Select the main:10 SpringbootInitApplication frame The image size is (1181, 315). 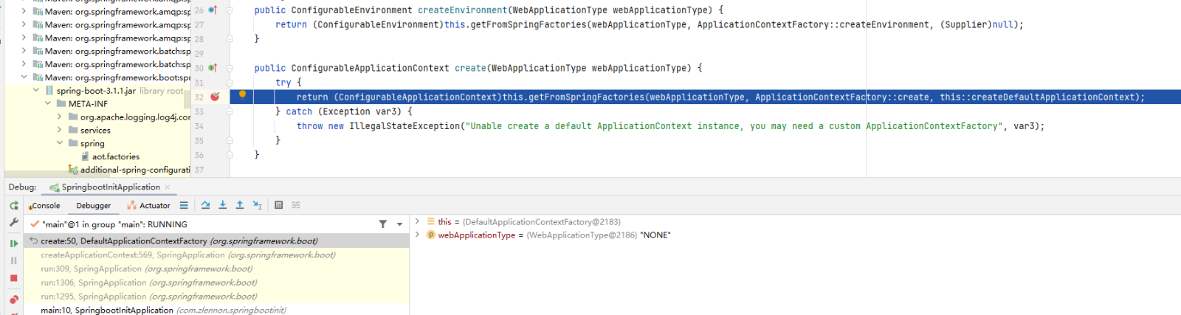click(216, 310)
